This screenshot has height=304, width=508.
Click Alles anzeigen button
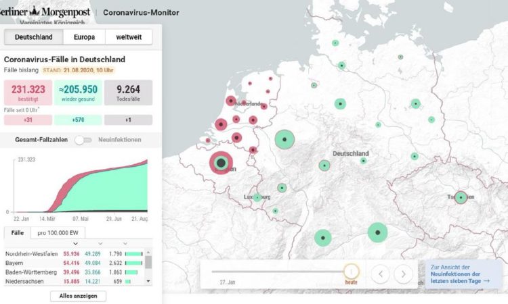(78, 296)
